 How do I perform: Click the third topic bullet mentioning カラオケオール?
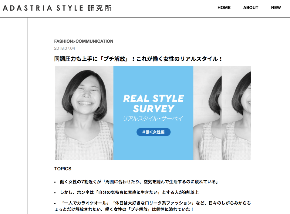click(x=153, y=206)
